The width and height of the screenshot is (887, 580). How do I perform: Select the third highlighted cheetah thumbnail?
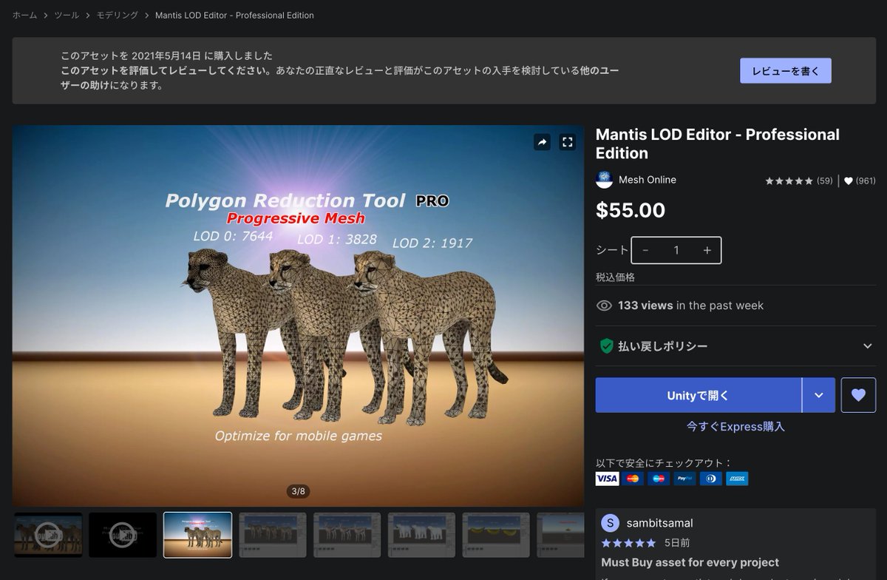197,535
